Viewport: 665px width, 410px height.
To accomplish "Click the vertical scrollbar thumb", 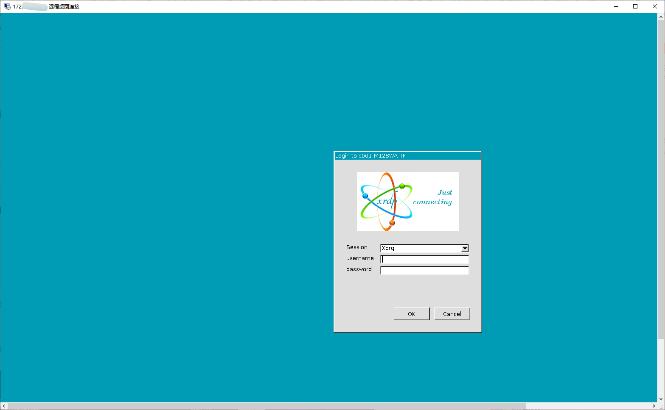I will click(x=661, y=180).
